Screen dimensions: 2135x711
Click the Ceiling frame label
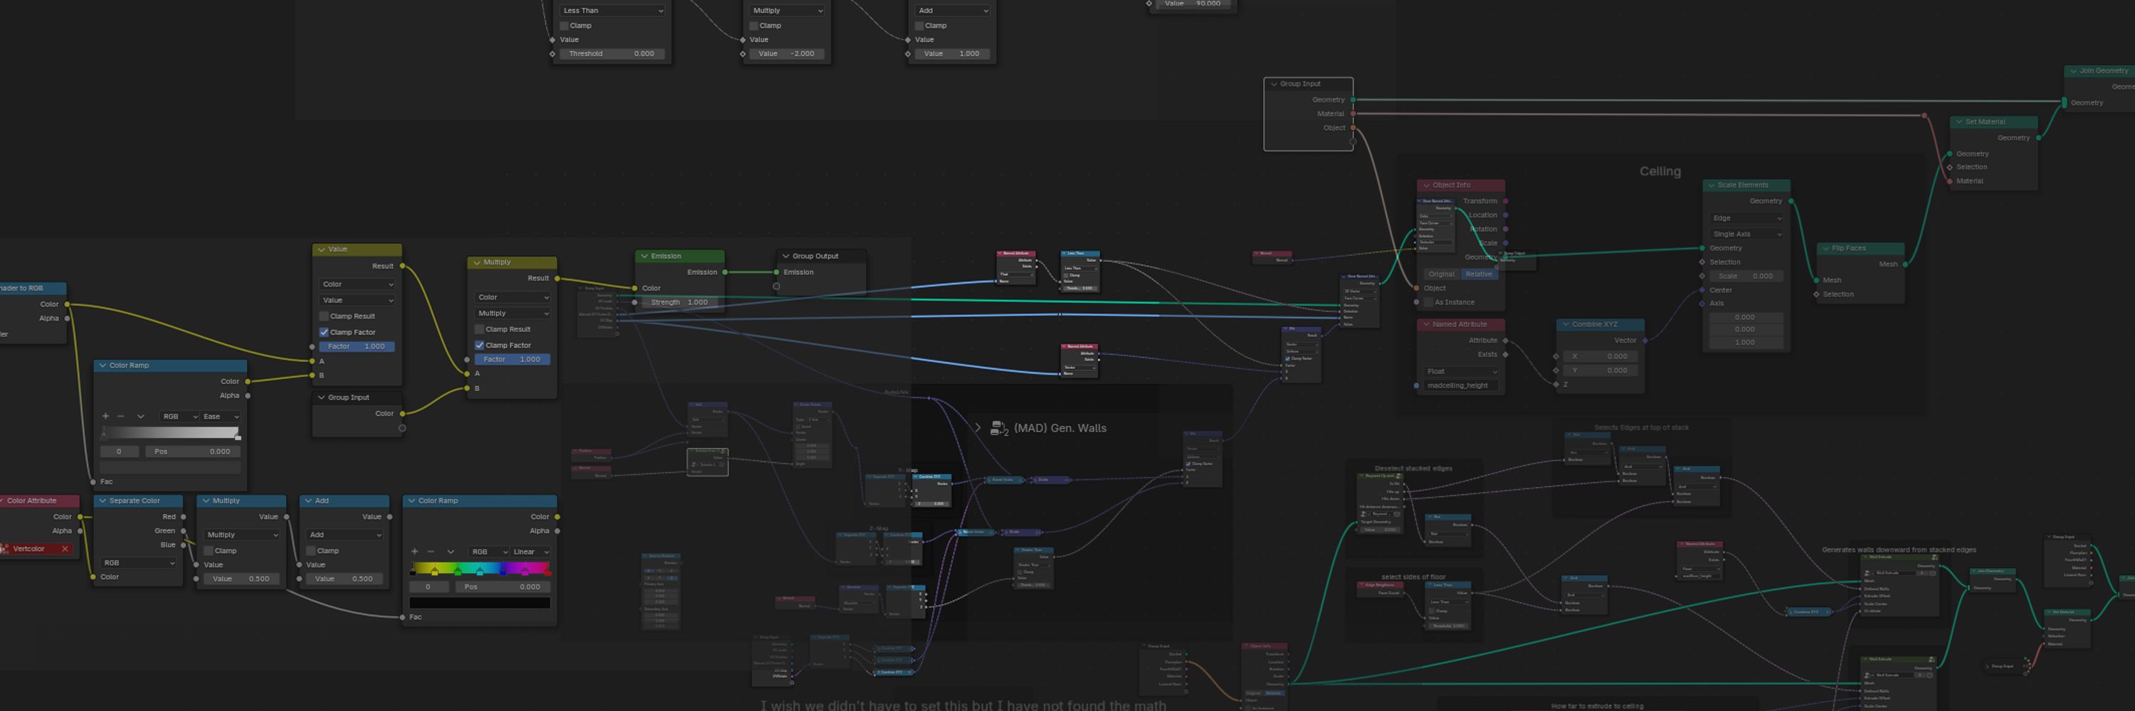point(1660,171)
